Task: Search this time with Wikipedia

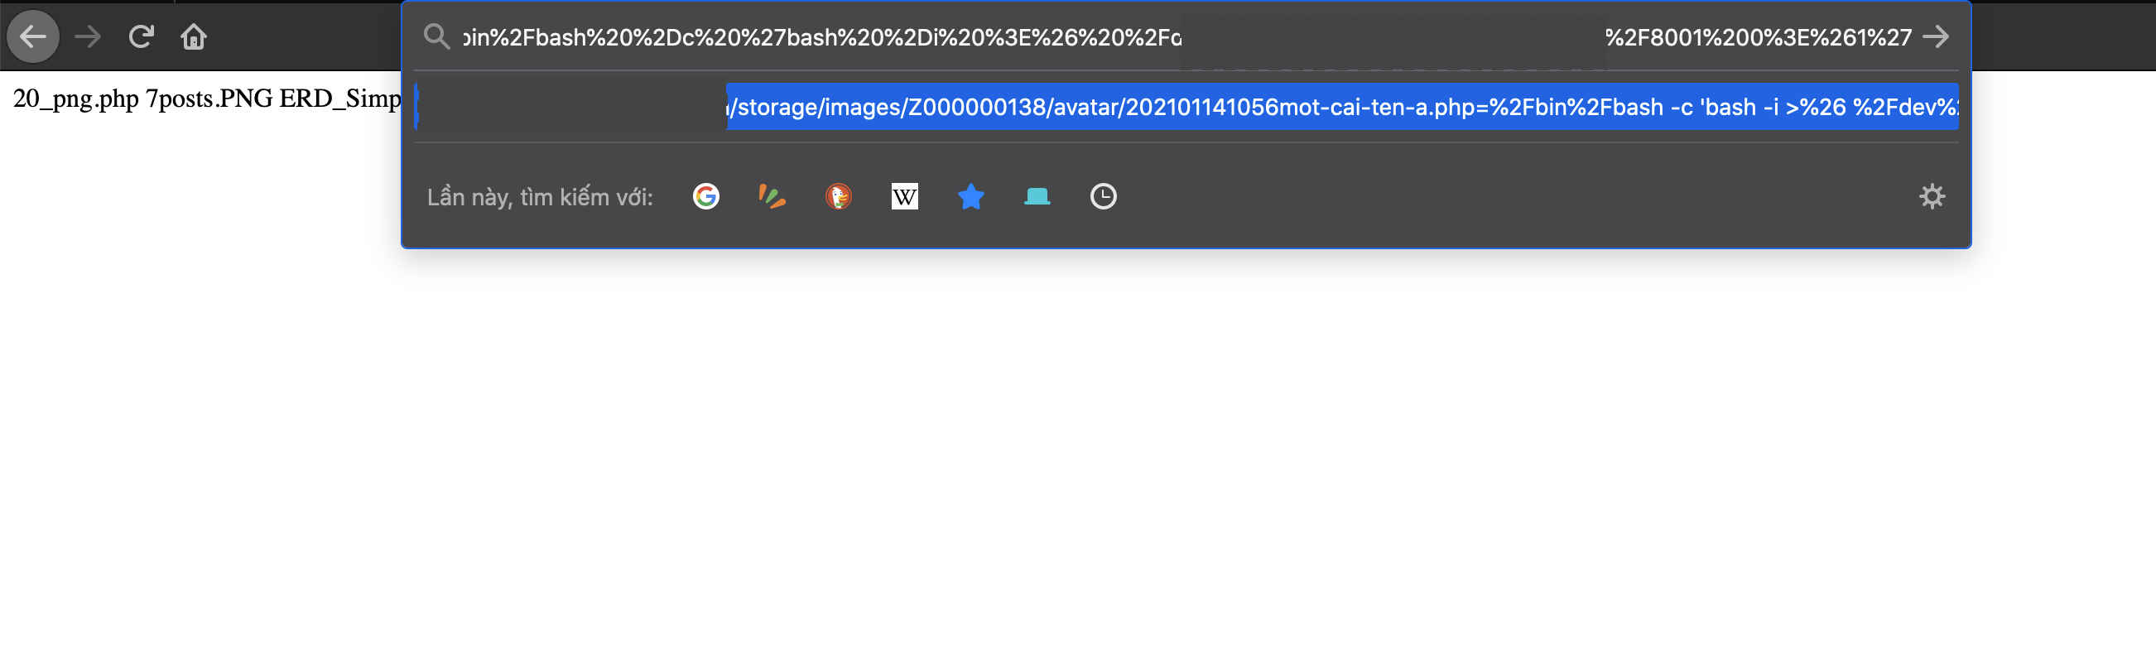Action: point(904,197)
